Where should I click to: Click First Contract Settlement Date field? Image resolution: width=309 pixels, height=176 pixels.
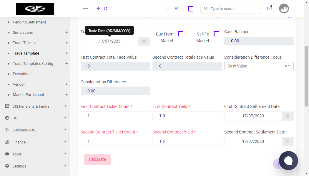pos(253,116)
